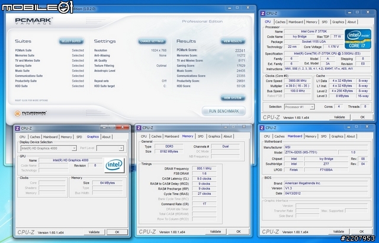Select CPU tab in Mainboard CPU-Z window
379x243 pixels.
pos(267,136)
